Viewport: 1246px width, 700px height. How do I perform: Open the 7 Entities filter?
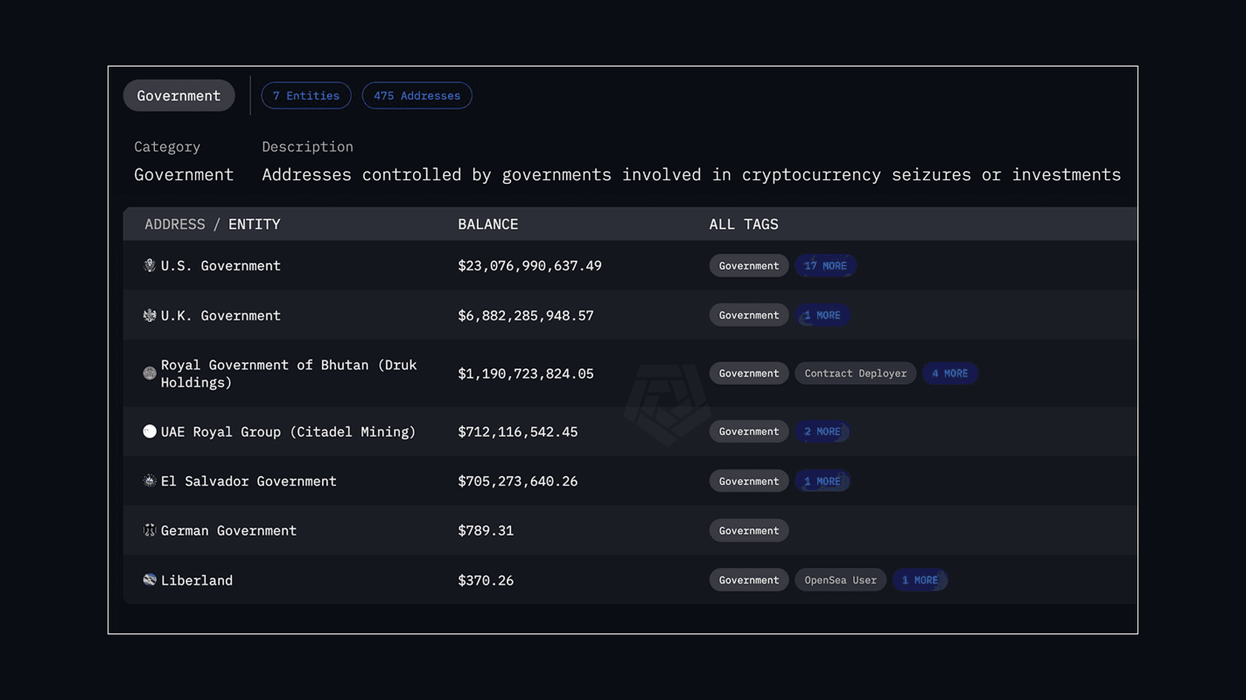pos(306,96)
